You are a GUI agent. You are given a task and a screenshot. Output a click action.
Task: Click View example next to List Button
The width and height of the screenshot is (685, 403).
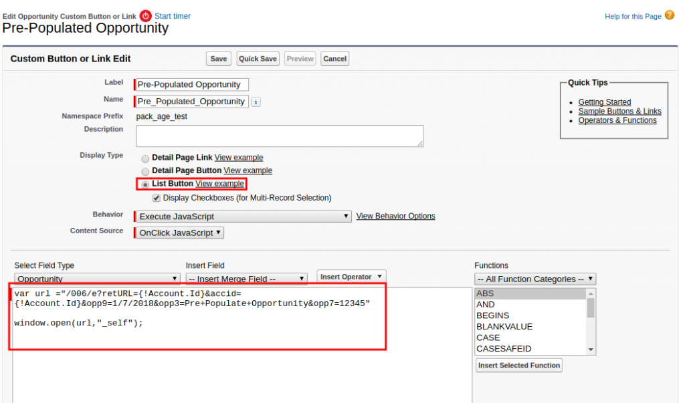pyautogui.click(x=219, y=184)
